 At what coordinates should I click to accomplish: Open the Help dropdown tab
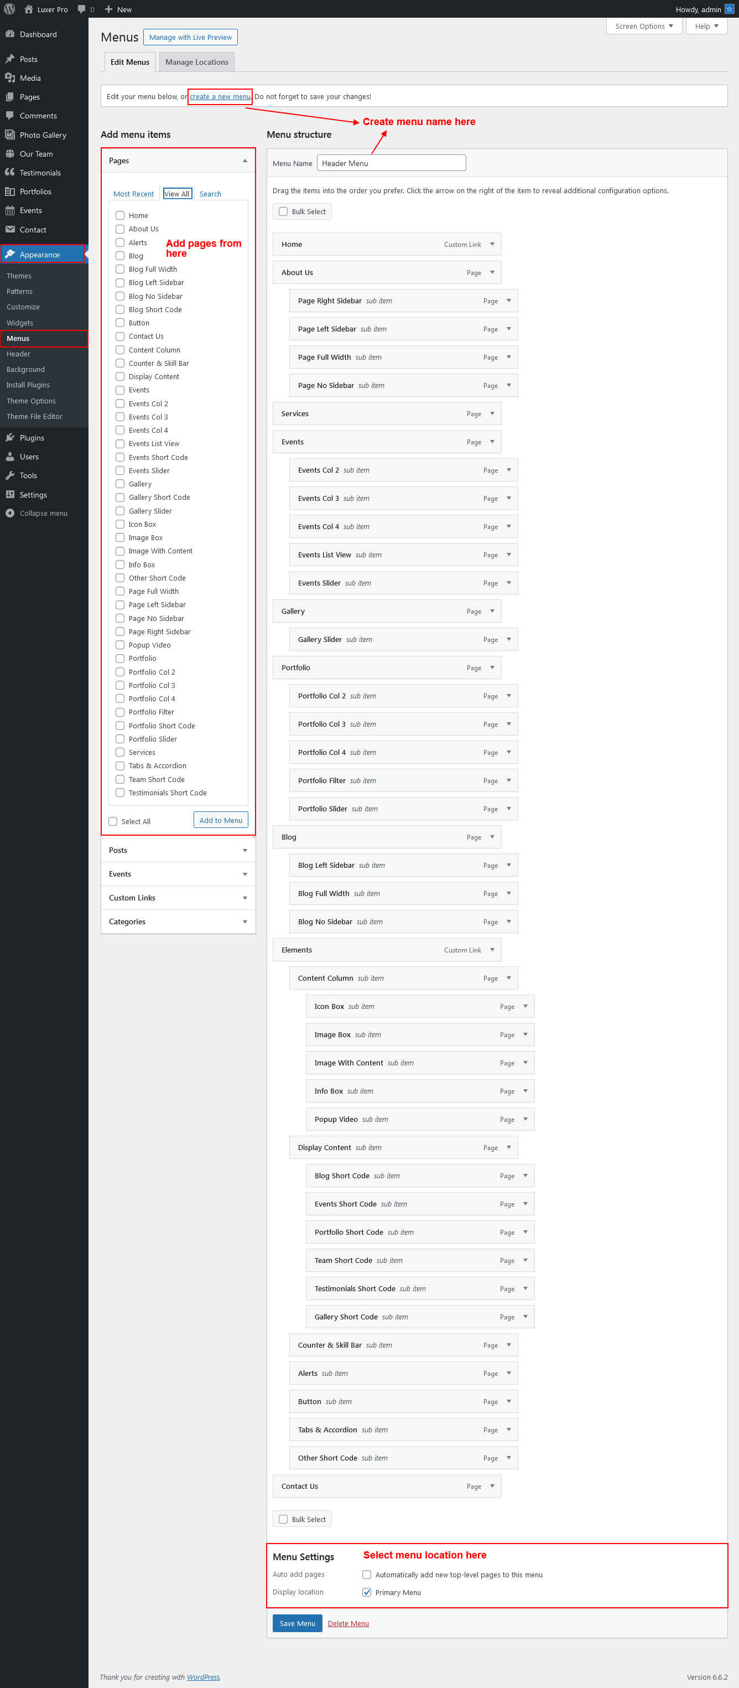(706, 25)
